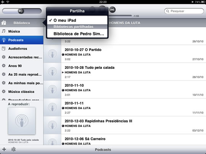This screenshot has width=206, height=154.
Task: Click the music note icon beside Música
Action: 4,31
